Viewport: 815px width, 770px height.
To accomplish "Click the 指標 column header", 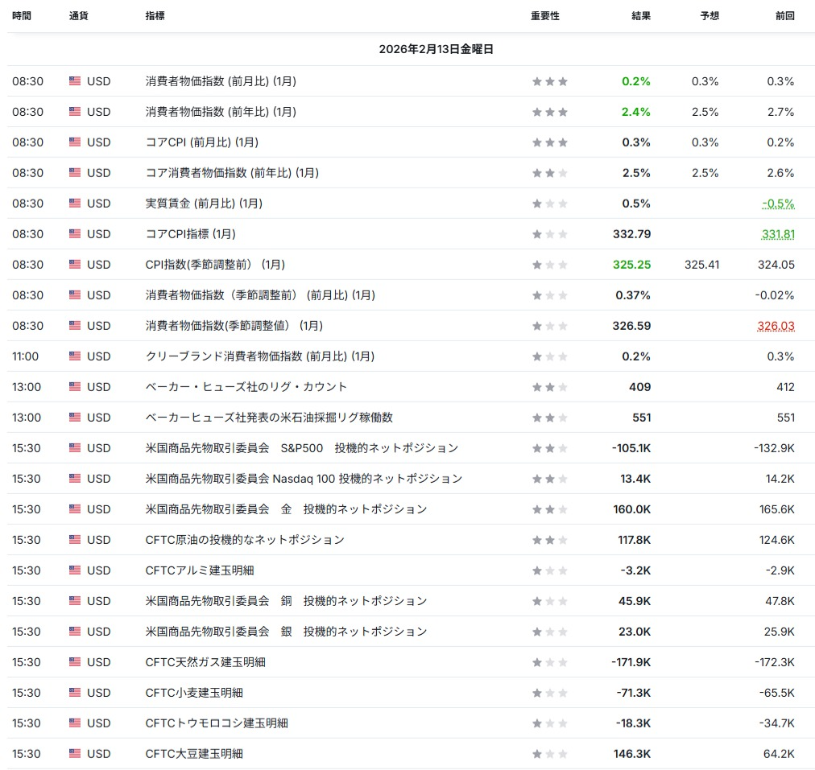I will pyautogui.click(x=157, y=16).
